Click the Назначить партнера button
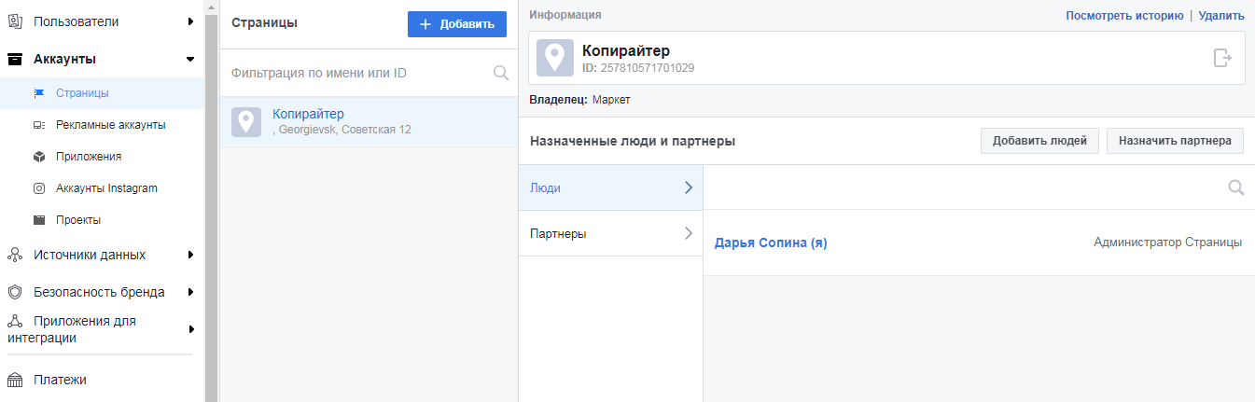The image size is (1255, 402). click(1174, 141)
